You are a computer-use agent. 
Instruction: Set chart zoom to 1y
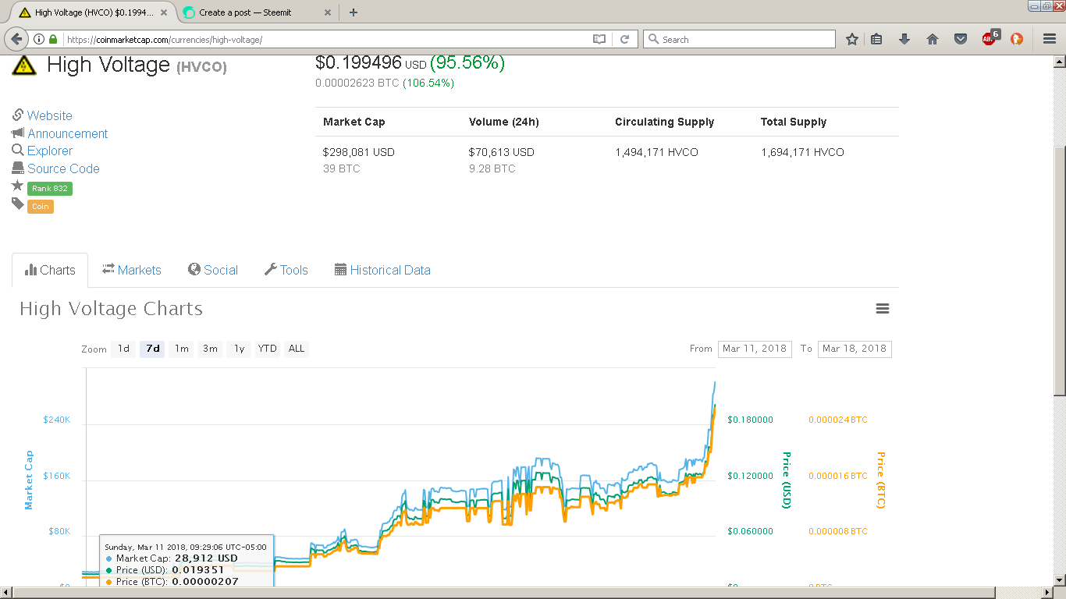pyautogui.click(x=240, y=349)
